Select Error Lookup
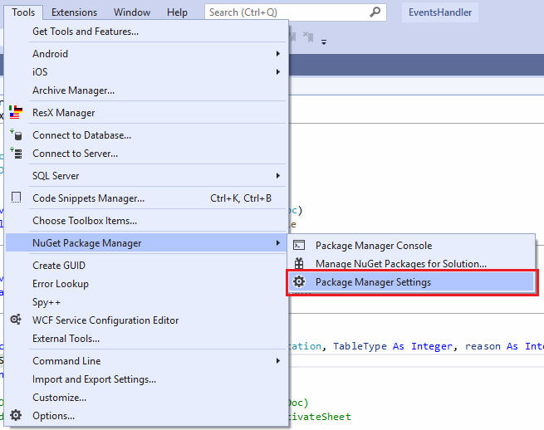Image resolution: width=544 pixels, height=430 pixels. pyautogui.click(x=146, y=283)
